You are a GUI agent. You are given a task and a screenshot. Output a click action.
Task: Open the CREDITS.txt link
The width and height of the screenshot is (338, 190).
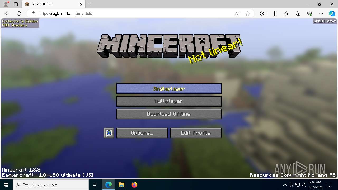(x=325, y=21)
